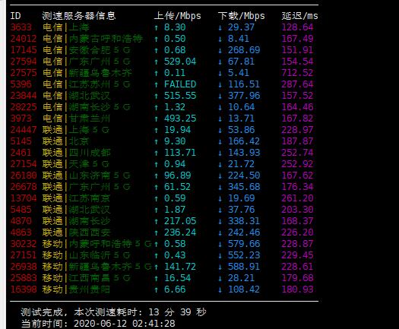Select server ID 26938
399x329 pixels.
24,267
